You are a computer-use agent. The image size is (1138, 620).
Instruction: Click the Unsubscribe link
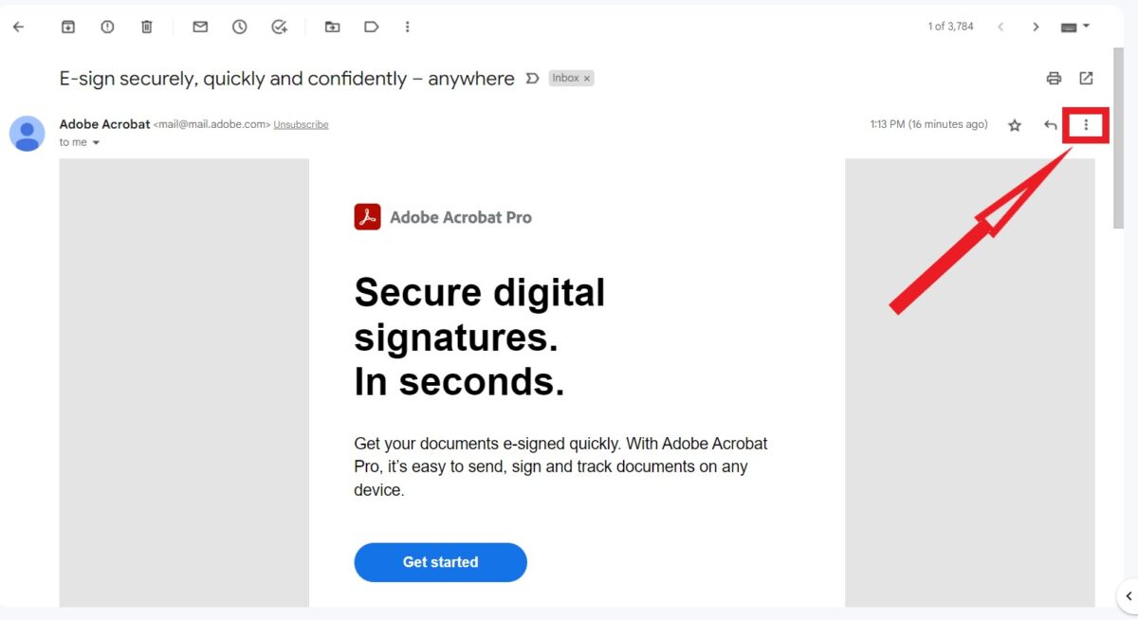click(x=301, y=124)
